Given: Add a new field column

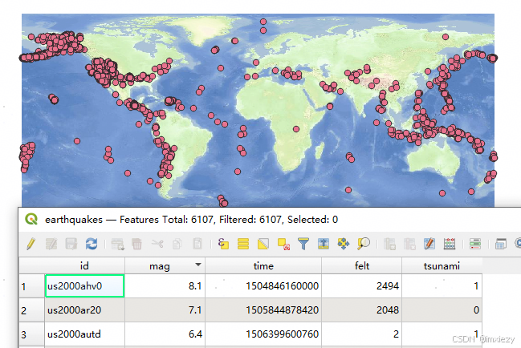Looking at the screenshot, I should tap(389, 244).
